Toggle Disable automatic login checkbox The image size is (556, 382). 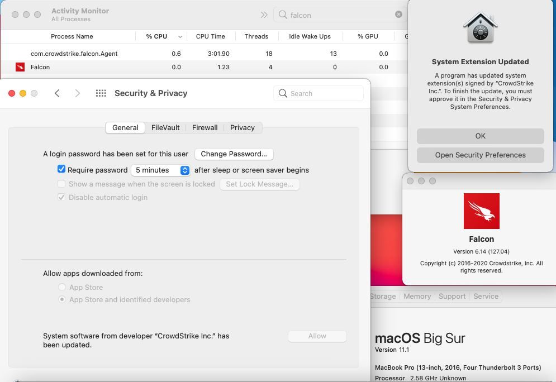(x=61, y=197)
